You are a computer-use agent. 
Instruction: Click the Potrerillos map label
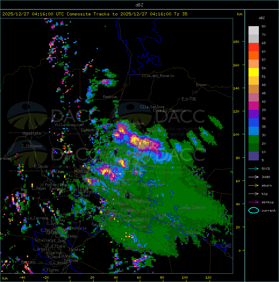(56, 185)
